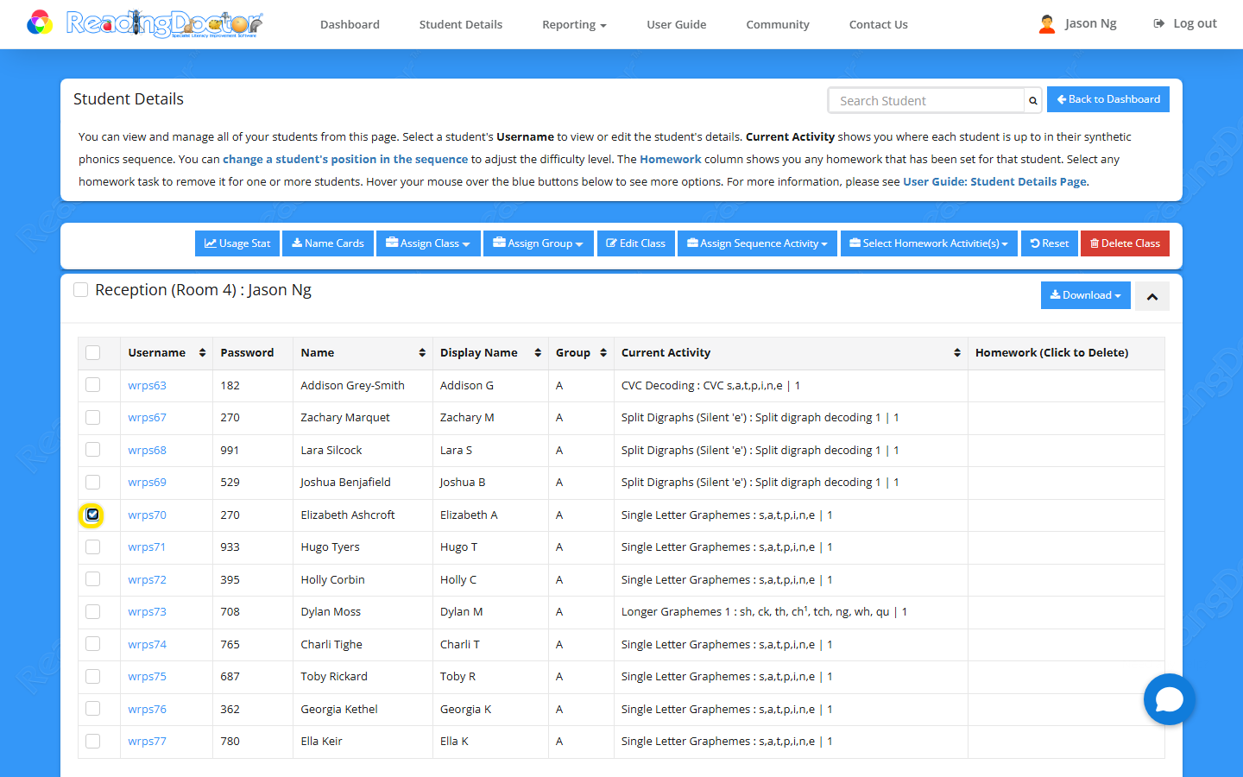Open the Assign Group dropdown
This screenshot has height=777, width=1243.
coord(539,243)
